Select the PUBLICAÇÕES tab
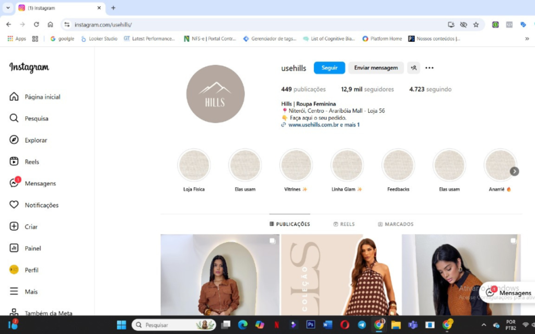 [289, 224]
